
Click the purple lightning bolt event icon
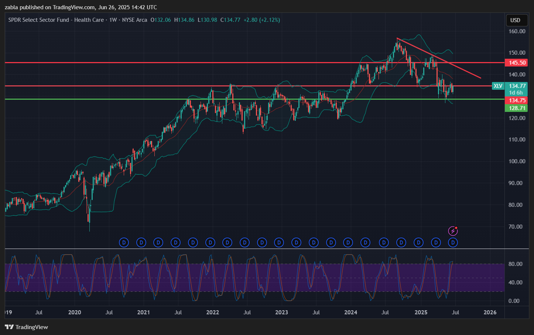click(453, 231)
